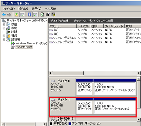
Task: Open the Help question mark icon
Action: click(29, 15)
